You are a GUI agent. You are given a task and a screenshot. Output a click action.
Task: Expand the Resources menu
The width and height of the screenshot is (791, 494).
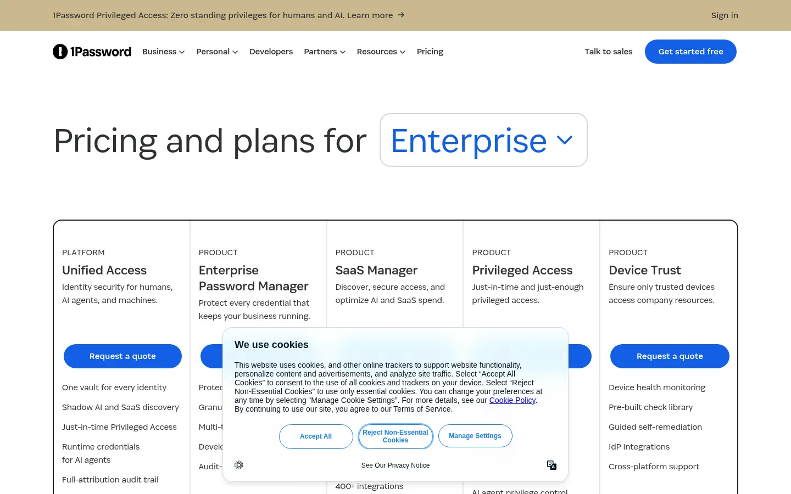381,52
